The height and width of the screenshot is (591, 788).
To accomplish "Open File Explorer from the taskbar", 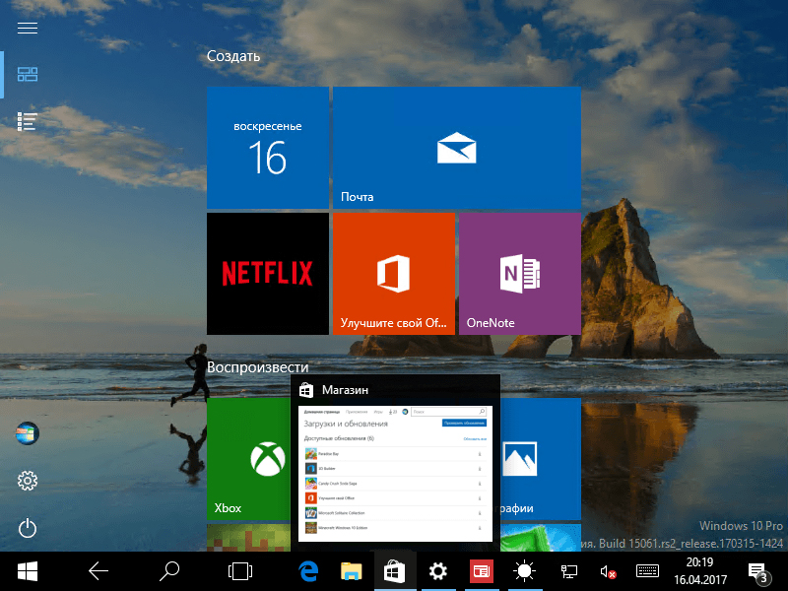I will (352, 571).
